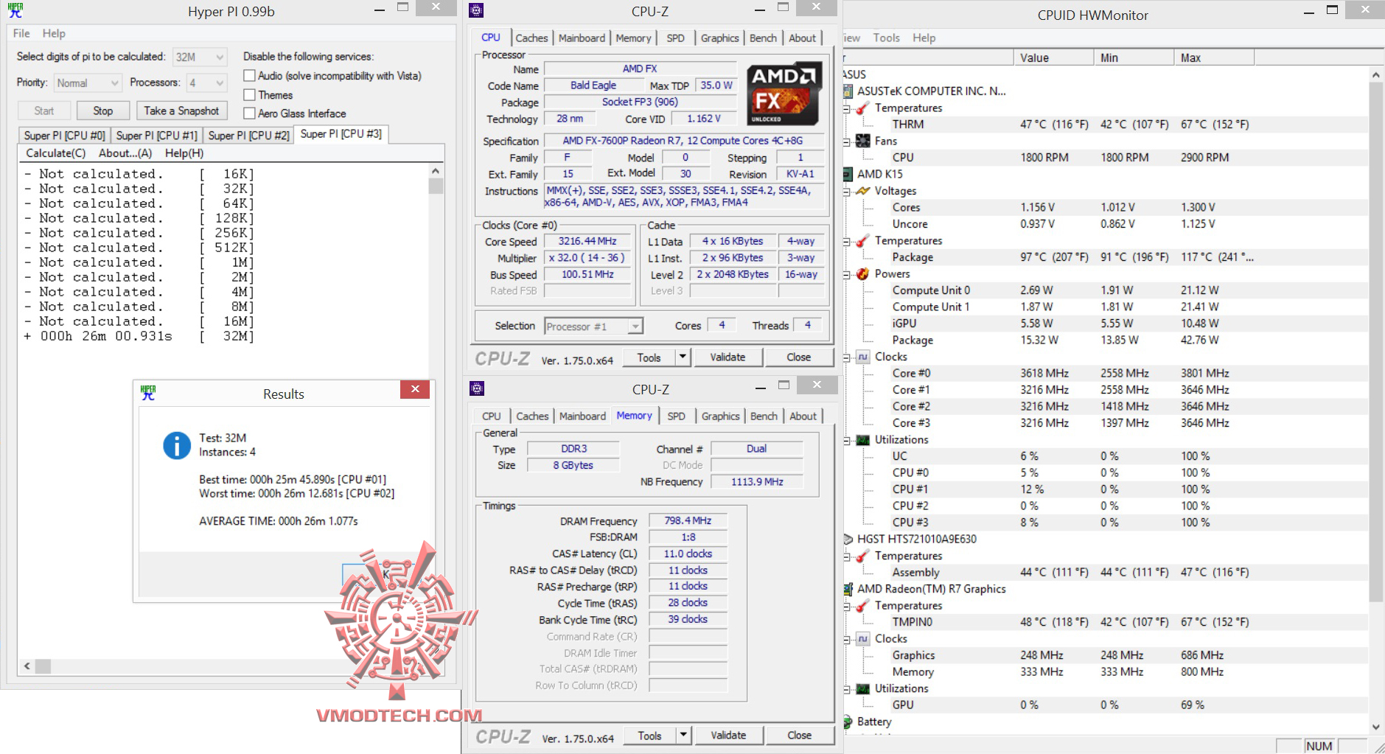1385x754 pixels.
Task: Click the Utilizations icon under AMD K15
Action: pos(862,440)
